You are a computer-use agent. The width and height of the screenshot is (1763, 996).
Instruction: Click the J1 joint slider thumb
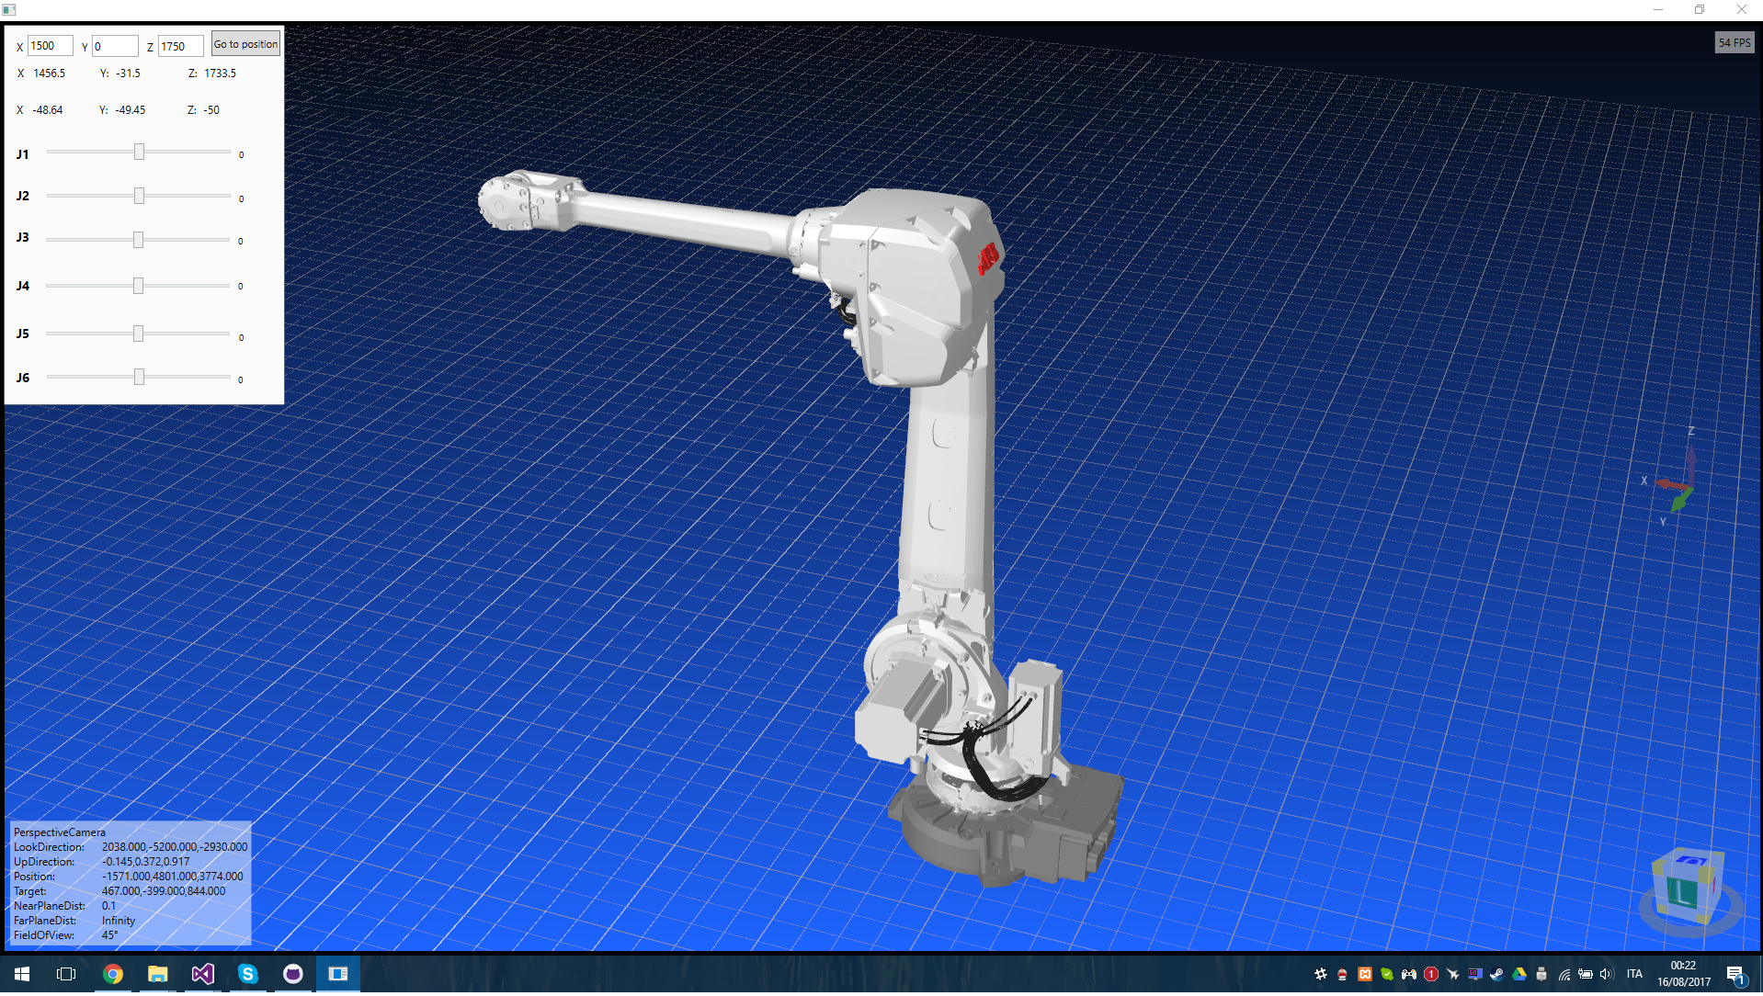[139, 152]
